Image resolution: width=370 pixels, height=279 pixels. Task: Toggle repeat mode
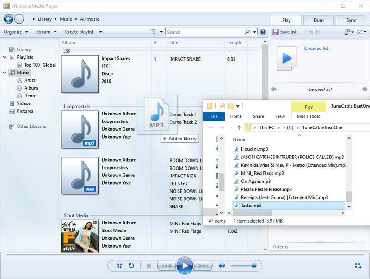point(131,266)
